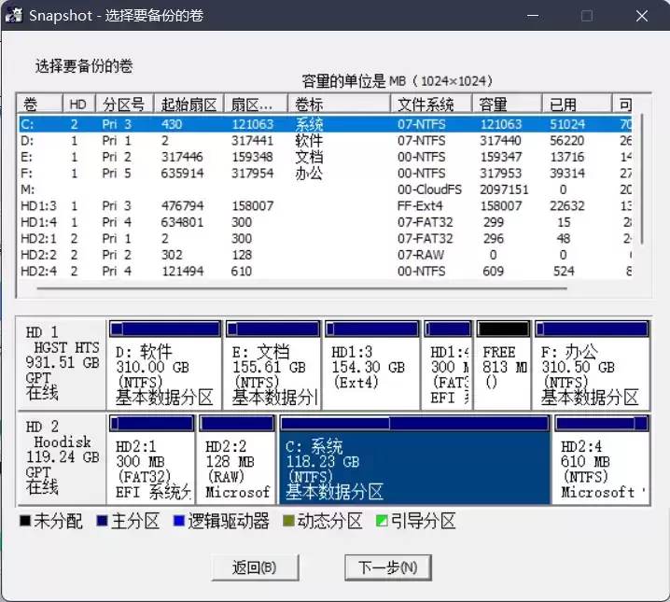The image size is (670, 602).
Task: Select HD2:4 610 MB NTFS partition block
Action: (602, 459)
